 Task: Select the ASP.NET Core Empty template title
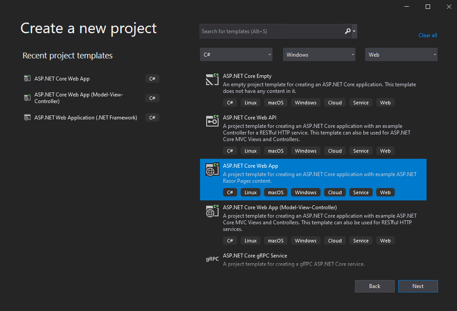click(x=247, y=76)
